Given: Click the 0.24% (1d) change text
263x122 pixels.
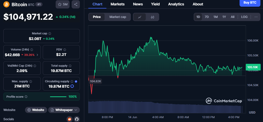Looking at the screenshot, I should click(x=67, y=17).
